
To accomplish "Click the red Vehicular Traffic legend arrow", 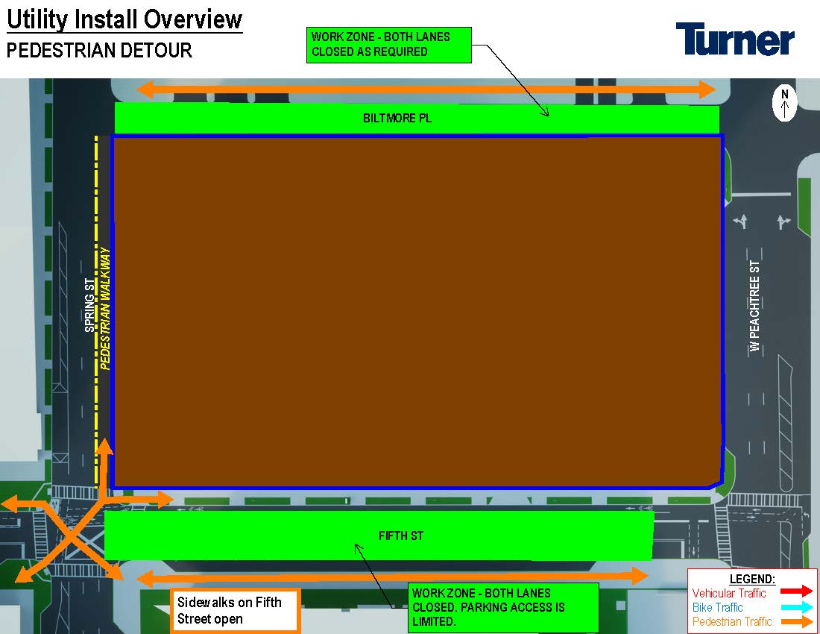I will (796, 592).
